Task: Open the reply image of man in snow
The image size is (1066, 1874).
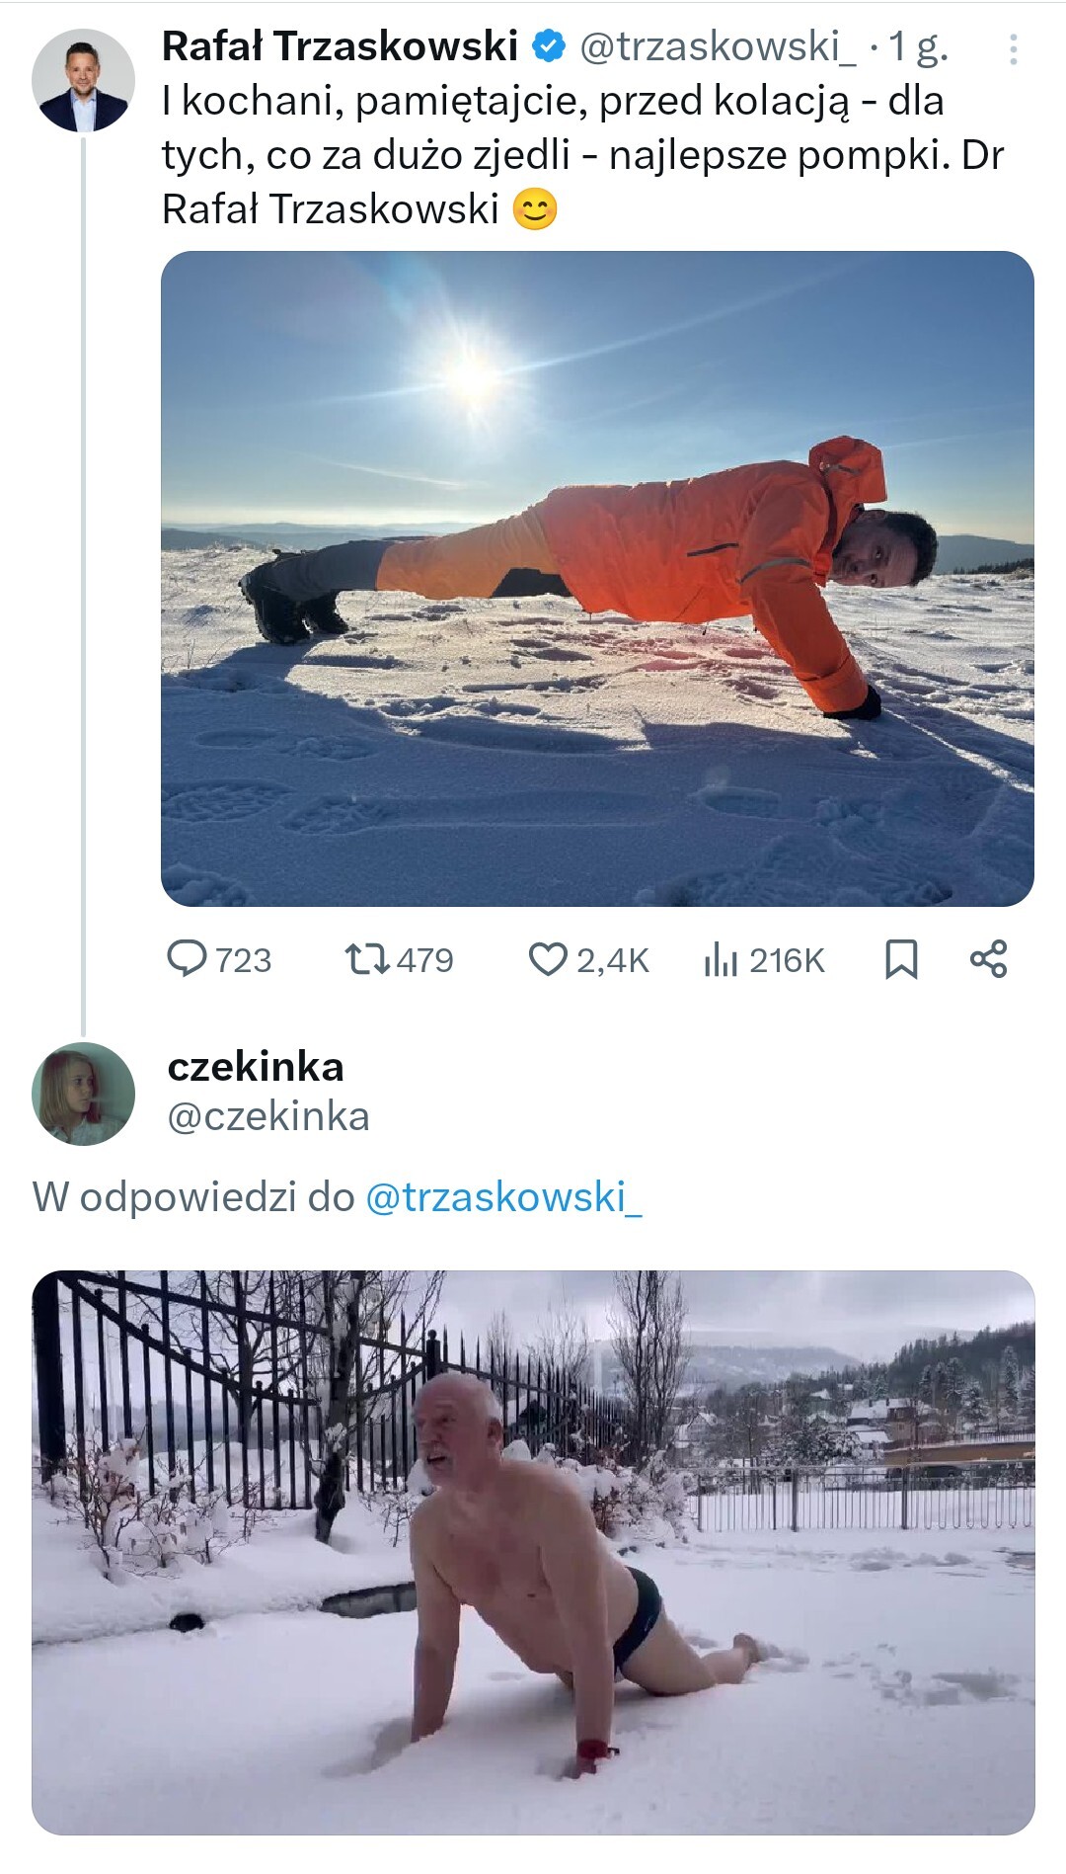Action: [533, 1552]
